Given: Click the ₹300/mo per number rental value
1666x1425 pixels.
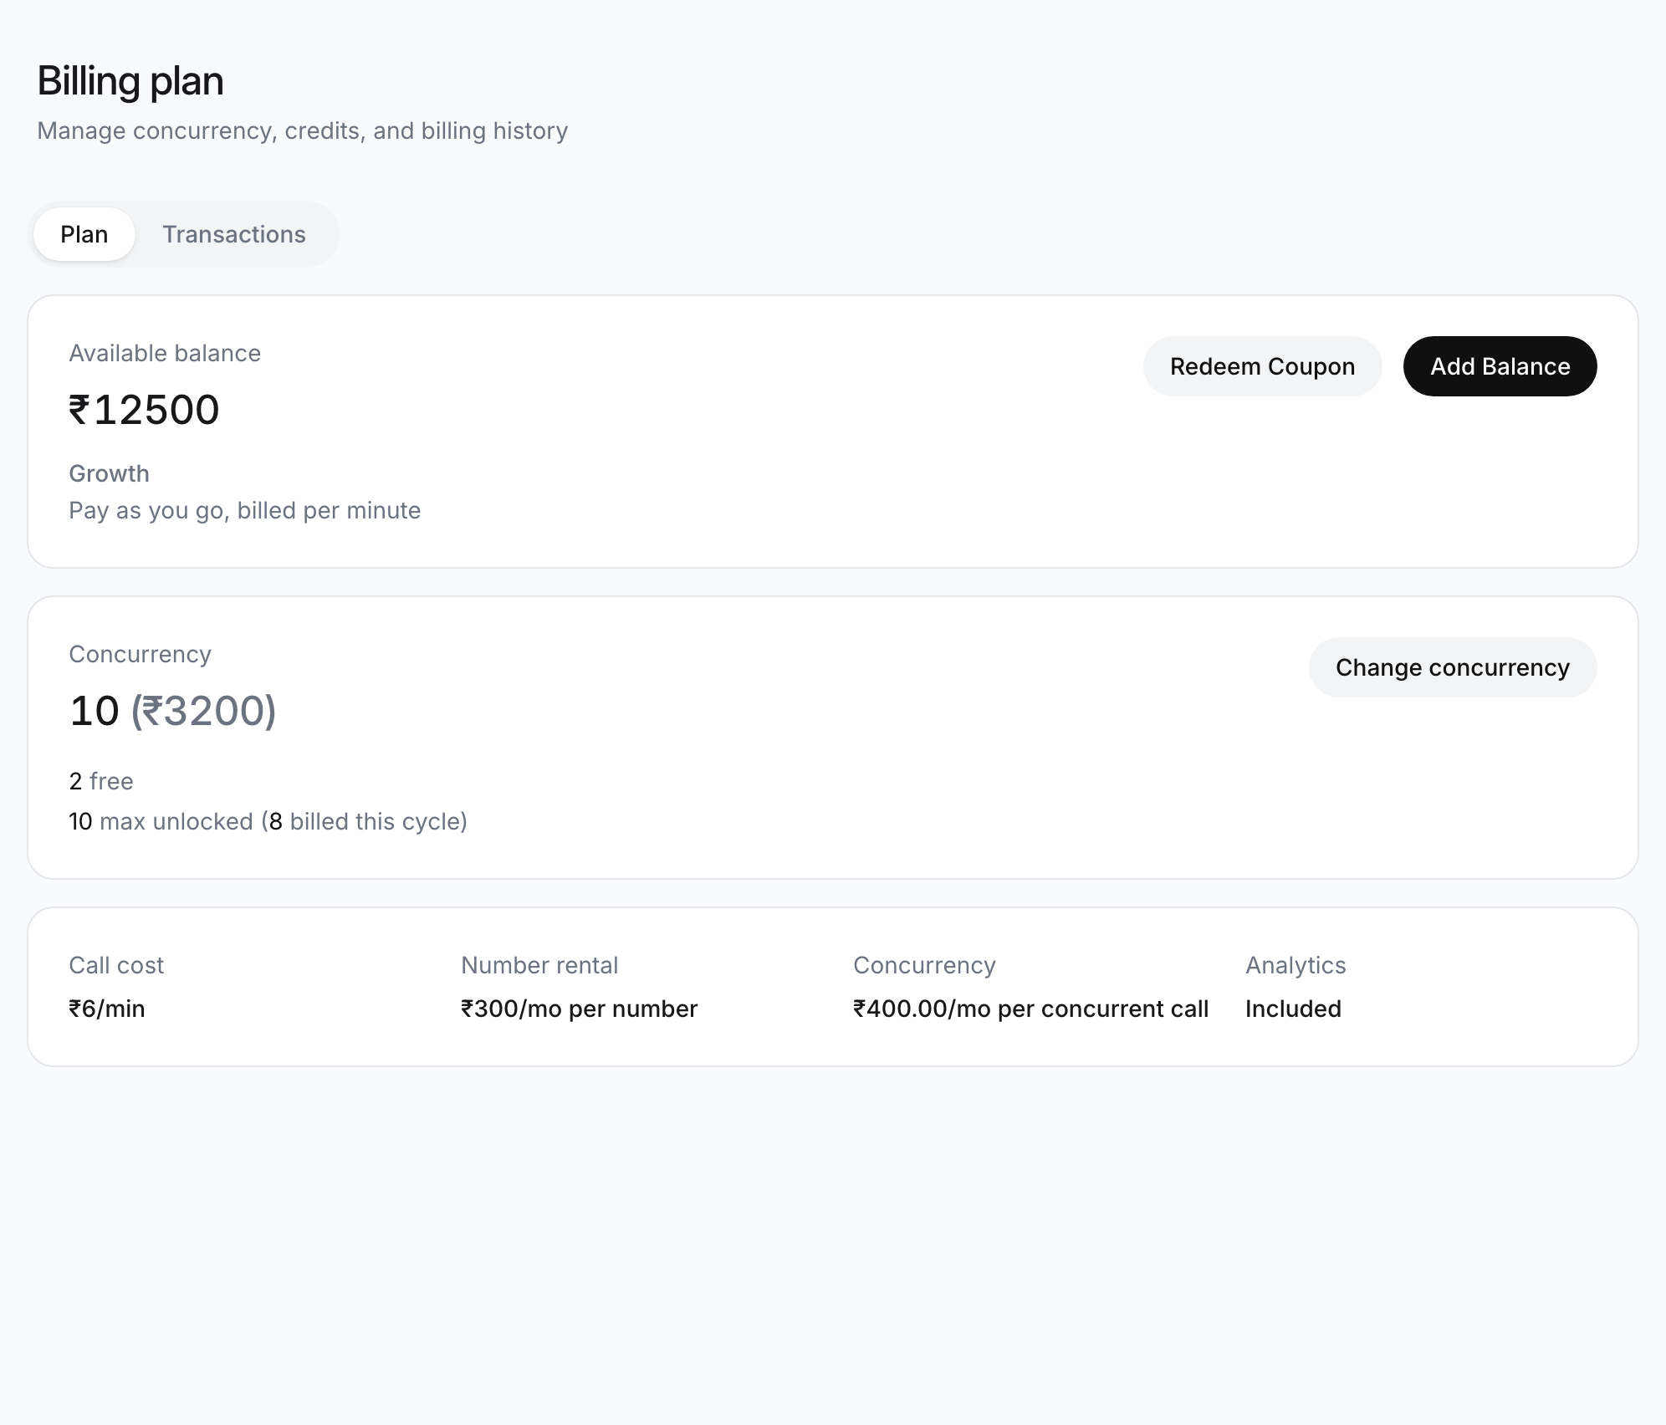Looking at the screenshot, I should coord(579,1009).
